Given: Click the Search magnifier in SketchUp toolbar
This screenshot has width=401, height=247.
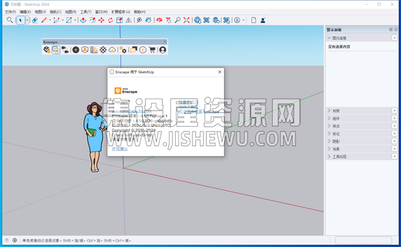Looking at the screenshot, I should coord(10,20).
